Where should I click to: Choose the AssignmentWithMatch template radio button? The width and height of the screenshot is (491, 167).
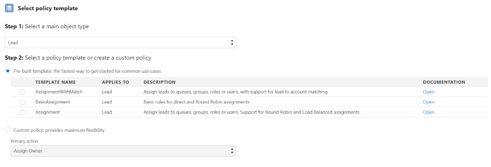click(22, 92)
